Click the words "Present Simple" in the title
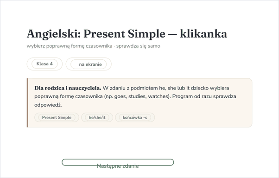 point(124,34)
